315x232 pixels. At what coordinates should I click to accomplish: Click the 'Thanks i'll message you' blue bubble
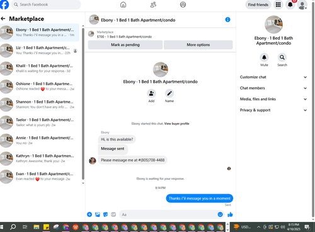tap(200, 199)
